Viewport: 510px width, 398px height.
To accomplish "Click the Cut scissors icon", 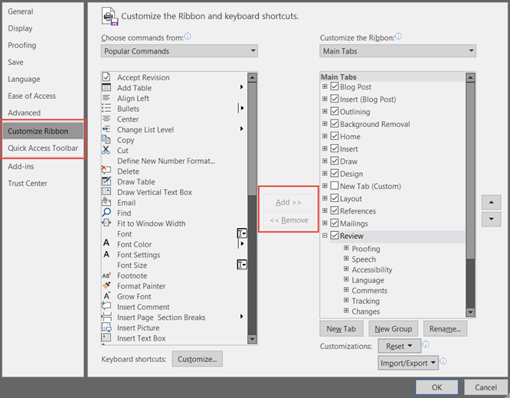I will 106,150.
